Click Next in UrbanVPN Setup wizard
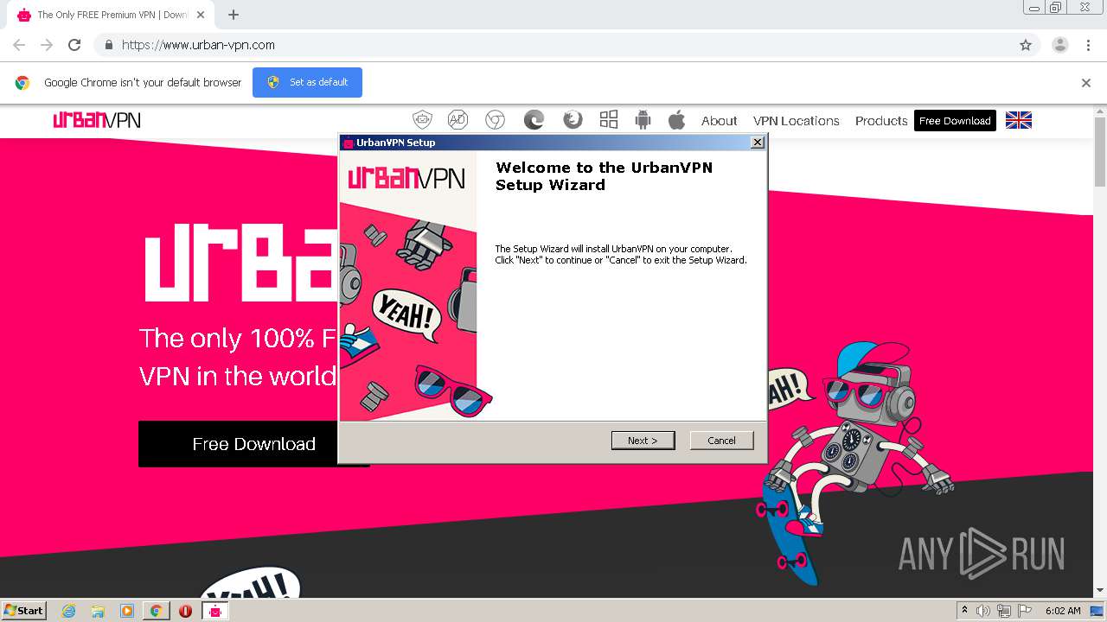This screenshot has height=622, width=1107. (x=643, y=441)
